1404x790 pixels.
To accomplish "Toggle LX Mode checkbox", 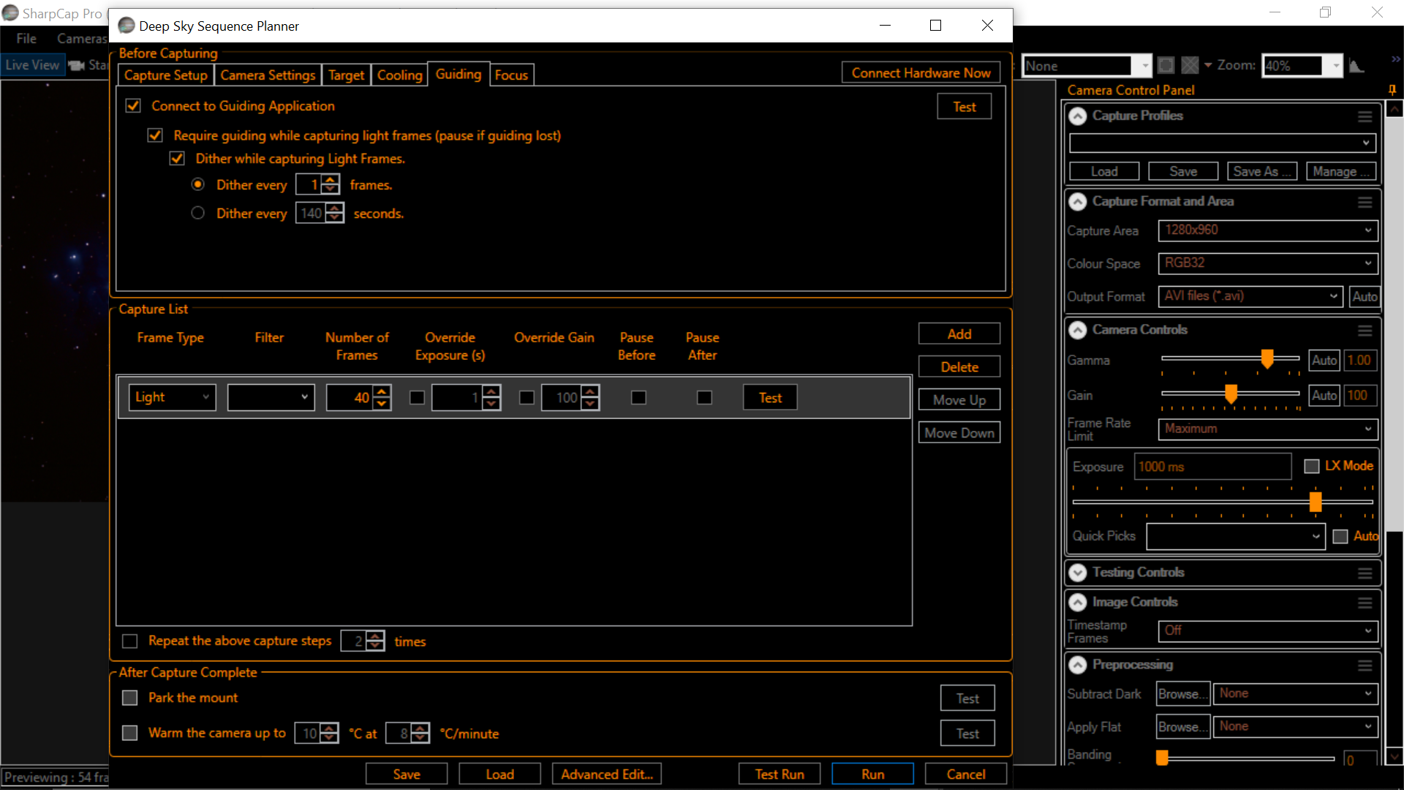I will coord(1312,466).
